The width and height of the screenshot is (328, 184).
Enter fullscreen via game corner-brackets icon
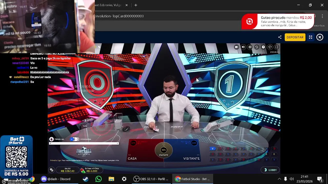(x=276, y=47)
